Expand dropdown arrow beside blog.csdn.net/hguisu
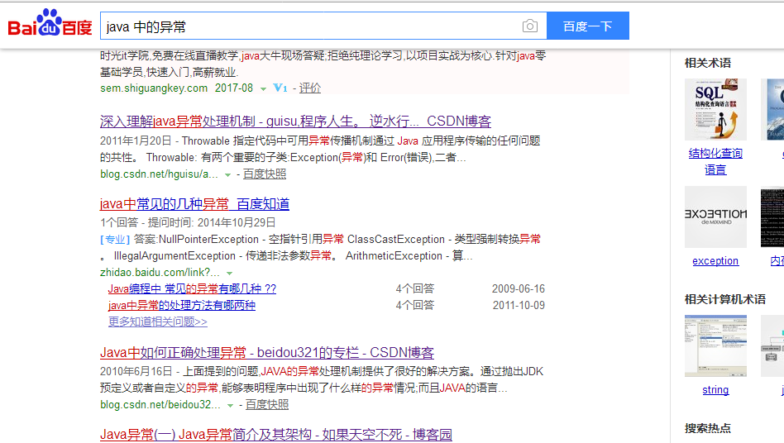Viewport: 784px width, 443px height. coord(227,174)
